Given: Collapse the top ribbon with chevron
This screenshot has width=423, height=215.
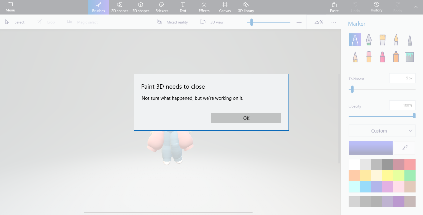Looking at the screenshot, I should click(416, 7).
